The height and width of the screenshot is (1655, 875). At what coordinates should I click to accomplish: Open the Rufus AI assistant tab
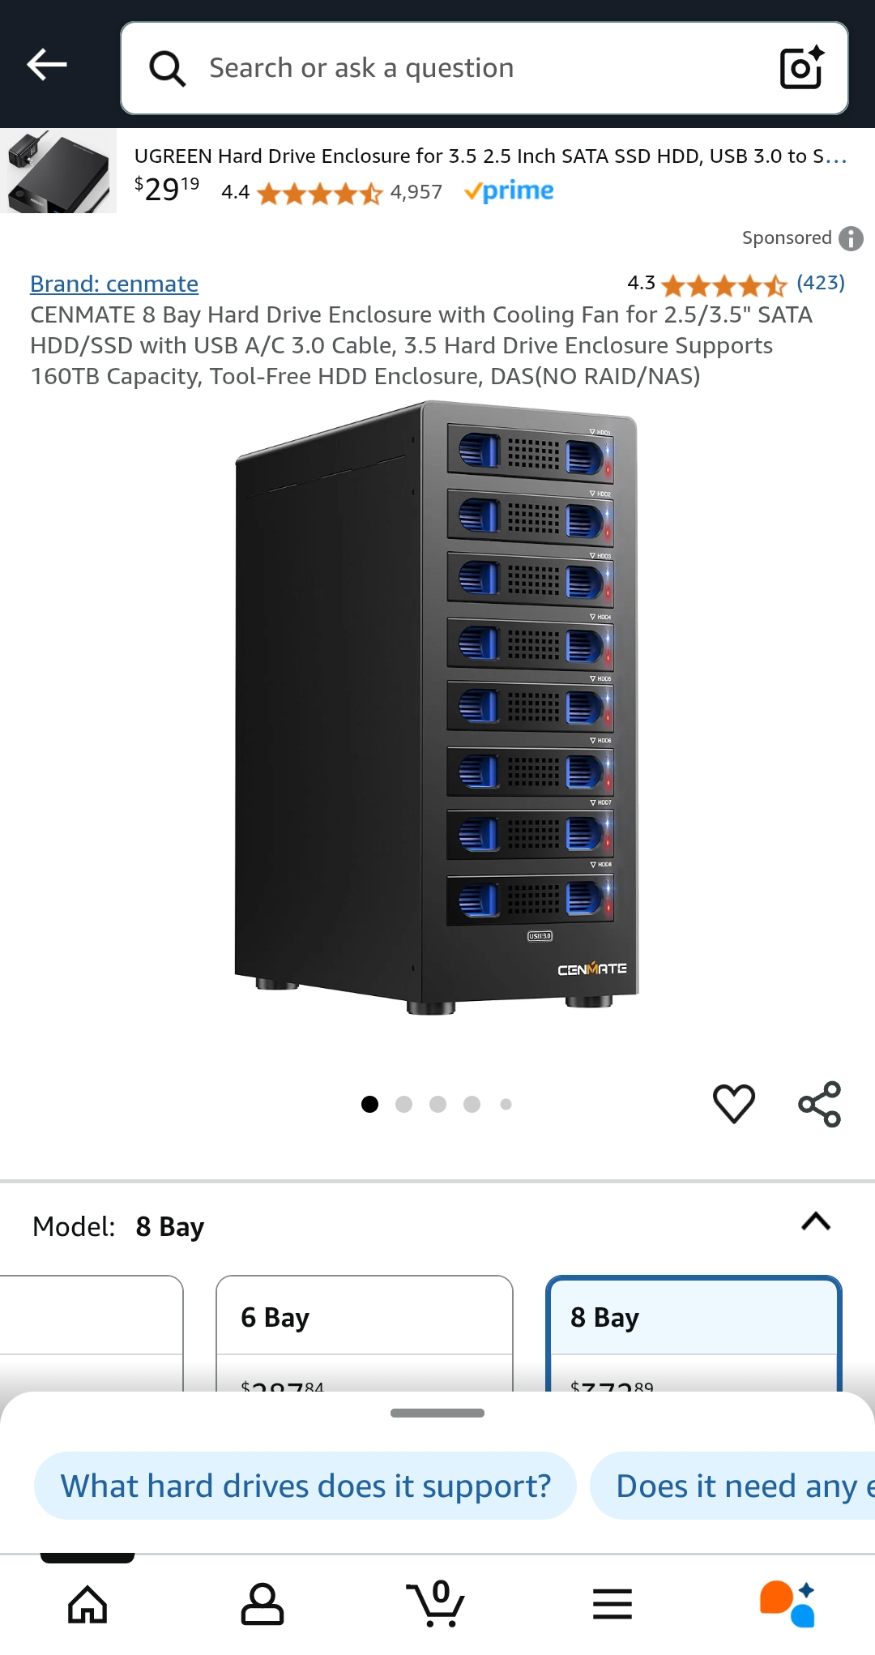[x=787, y=1603]
